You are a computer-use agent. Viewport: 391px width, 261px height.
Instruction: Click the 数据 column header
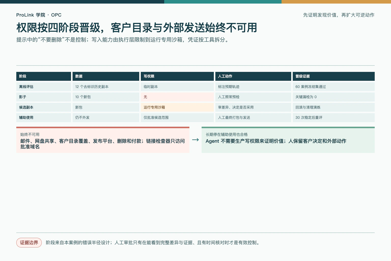[106, 76]
